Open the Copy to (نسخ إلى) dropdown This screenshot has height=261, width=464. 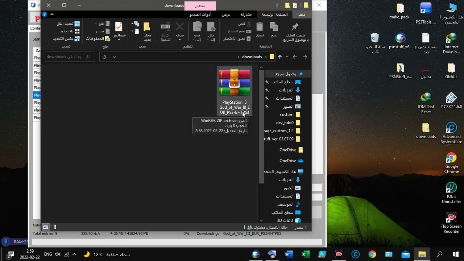197,39
